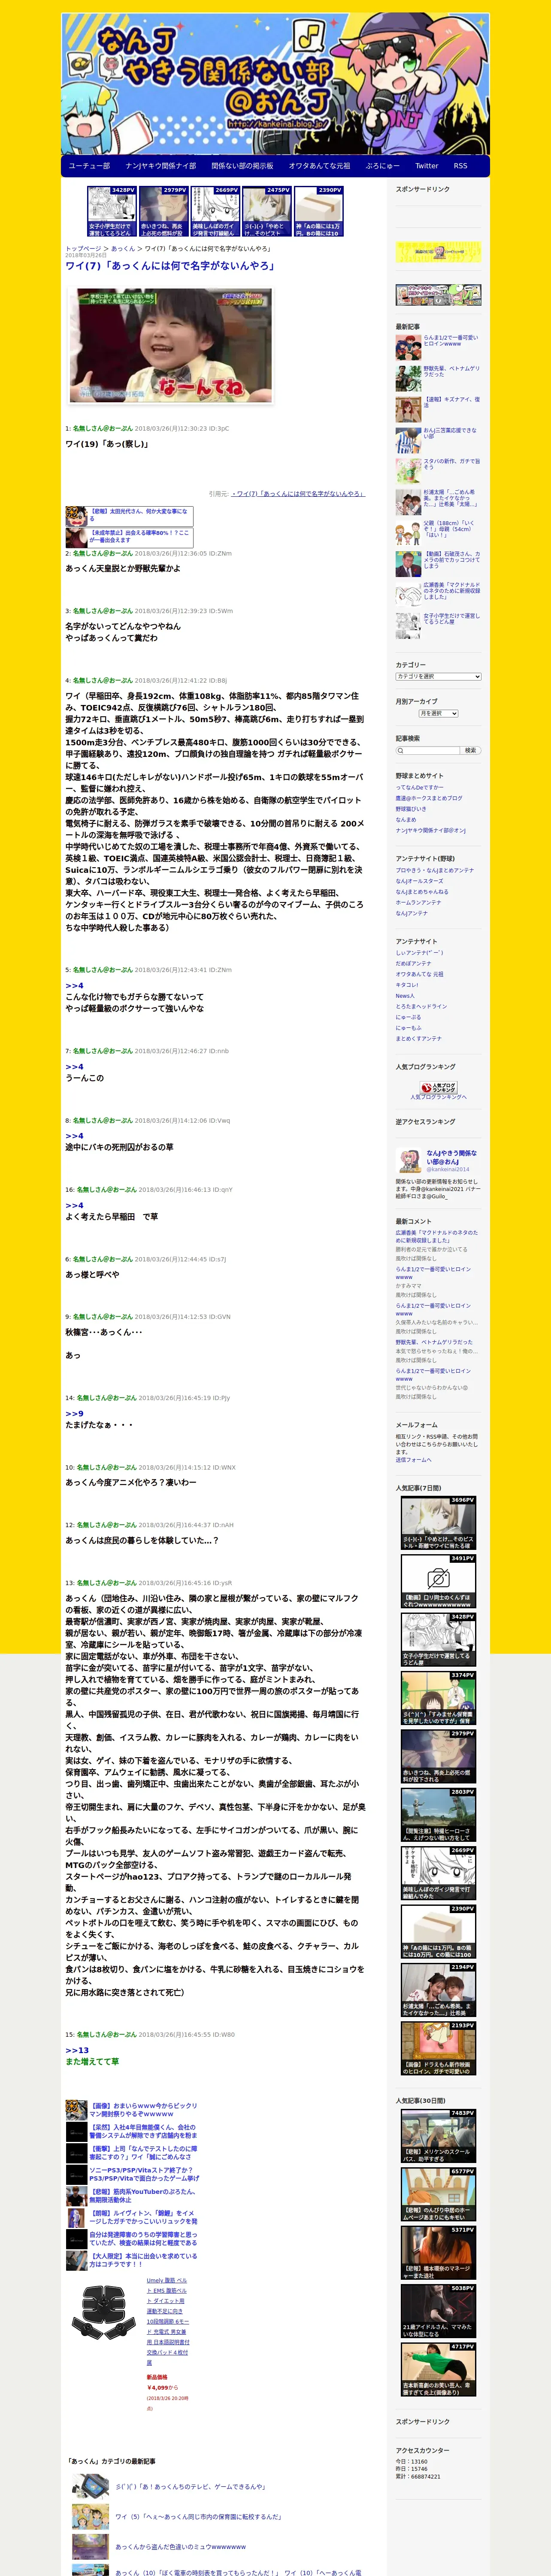Open まとめくすアンテナ link

[x=418, y=1038]
